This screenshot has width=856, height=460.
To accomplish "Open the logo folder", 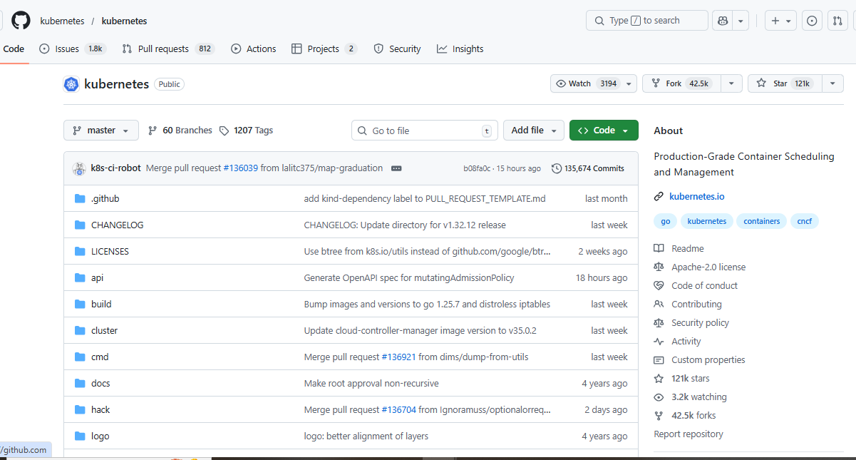I will pyautogui.click(x=100, y=436).
